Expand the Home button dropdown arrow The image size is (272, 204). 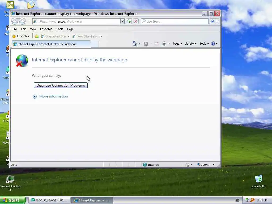140,44
